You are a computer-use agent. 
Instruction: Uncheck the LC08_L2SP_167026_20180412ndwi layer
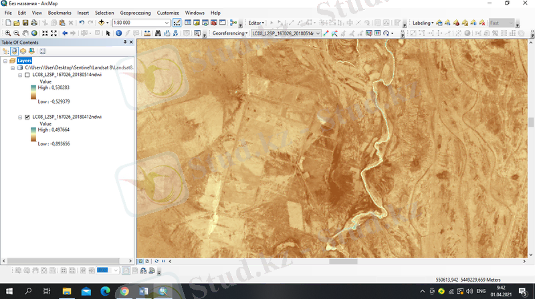tap(27, 117)
